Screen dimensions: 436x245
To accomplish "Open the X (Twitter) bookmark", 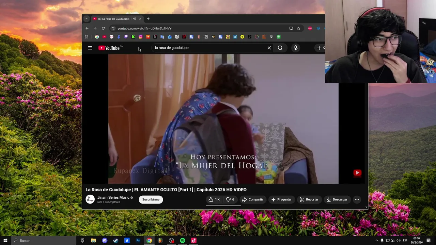I will (155, 37).
